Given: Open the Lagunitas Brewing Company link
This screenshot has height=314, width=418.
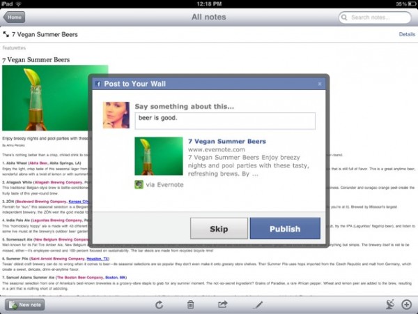Looking at the screenshot, I should click(x=57, y=220).
